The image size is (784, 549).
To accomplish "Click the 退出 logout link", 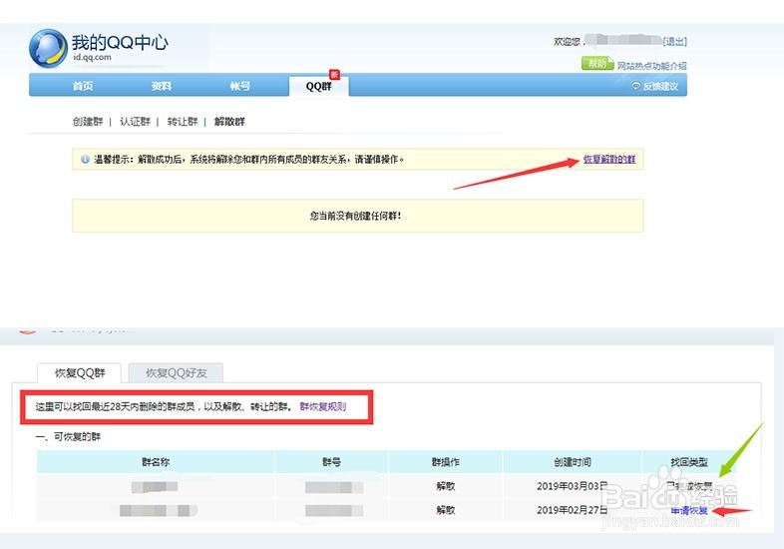I will pos(675,42).
